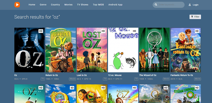Click the HD badge on Oz poster

(x=41, y=31)
